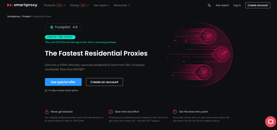
Task: Click the clock Save time and effort icon
Action: 111,112
